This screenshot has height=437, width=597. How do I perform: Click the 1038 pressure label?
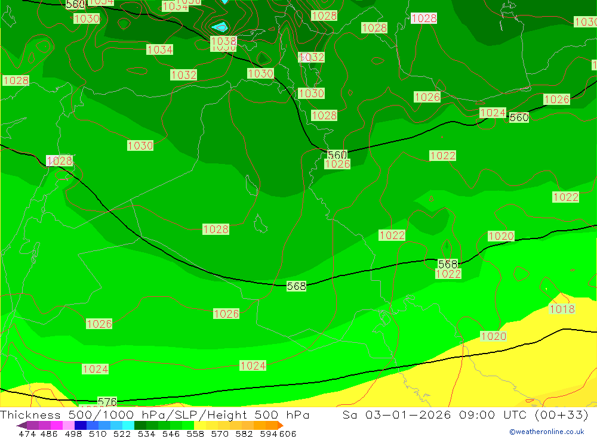[x=223, y=41]
